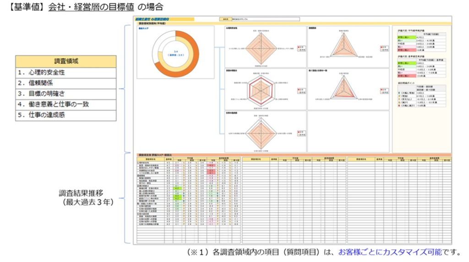Screen dimensions: 469x262
Task: Click the legend of the 心理的安全性 chart
Action: [300, 48]
